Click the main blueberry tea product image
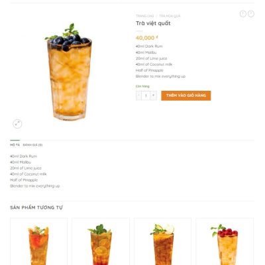 click(x=69, y=72)
